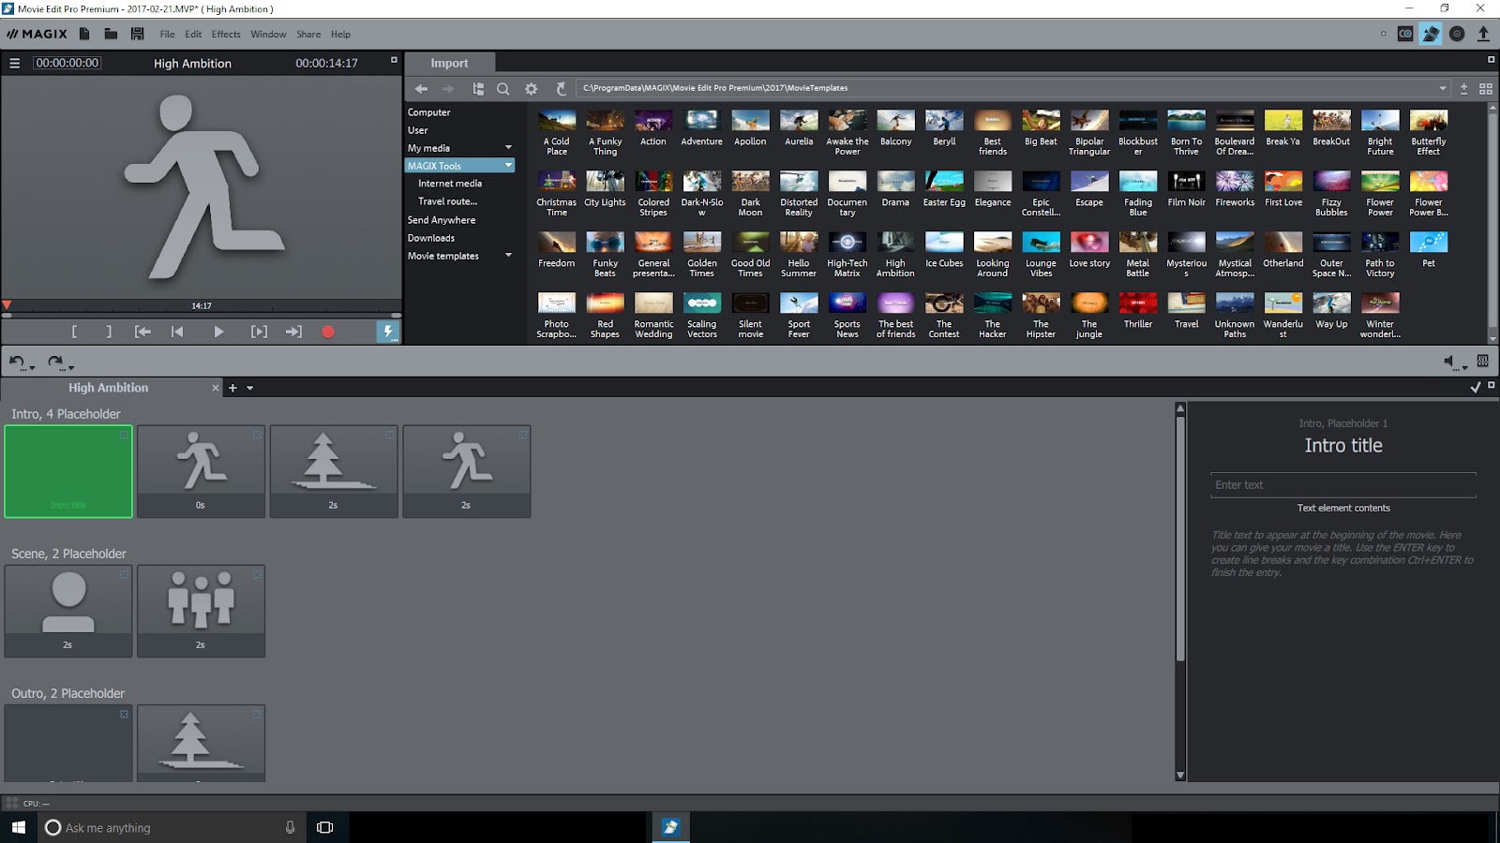Select the green Intro title placeholder

[68, 471]
